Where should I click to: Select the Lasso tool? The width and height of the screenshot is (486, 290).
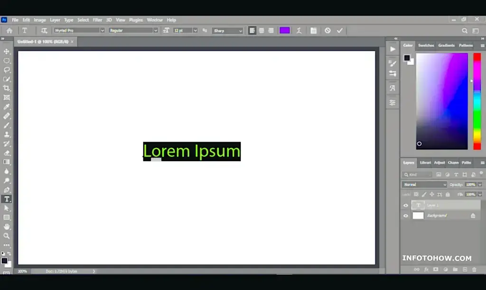[x=7, y=70]
